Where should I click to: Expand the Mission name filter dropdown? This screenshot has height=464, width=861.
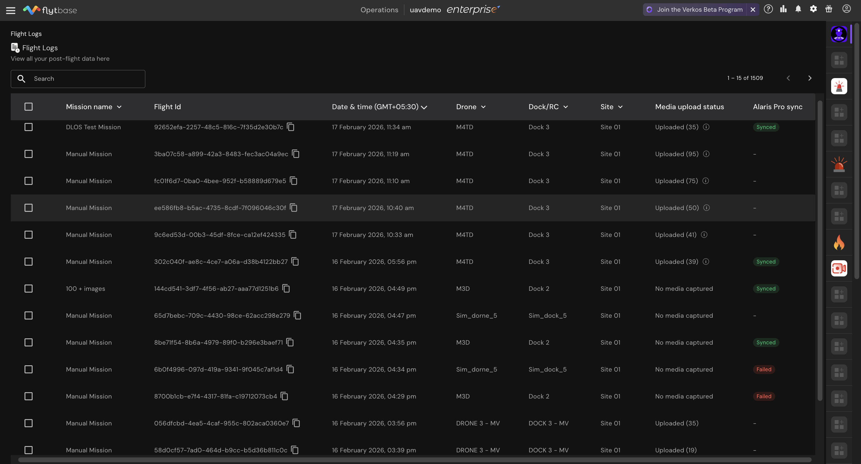tap(119, 107)
